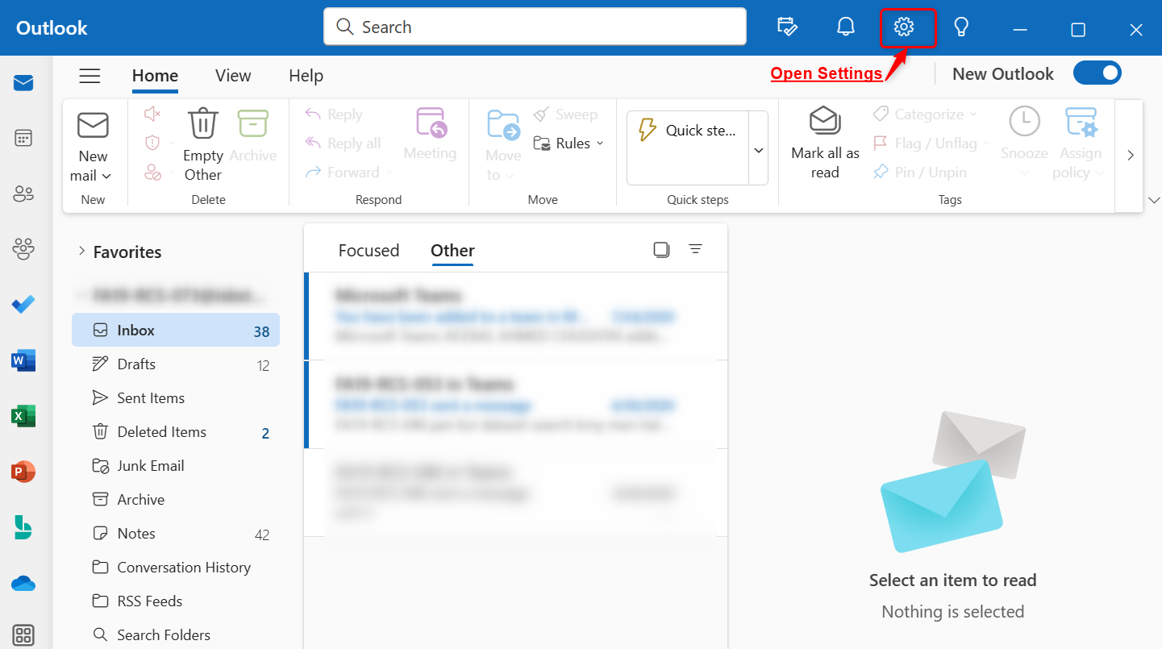
Task: Open the RSS Feeds folder
Action: coord(176,601)
